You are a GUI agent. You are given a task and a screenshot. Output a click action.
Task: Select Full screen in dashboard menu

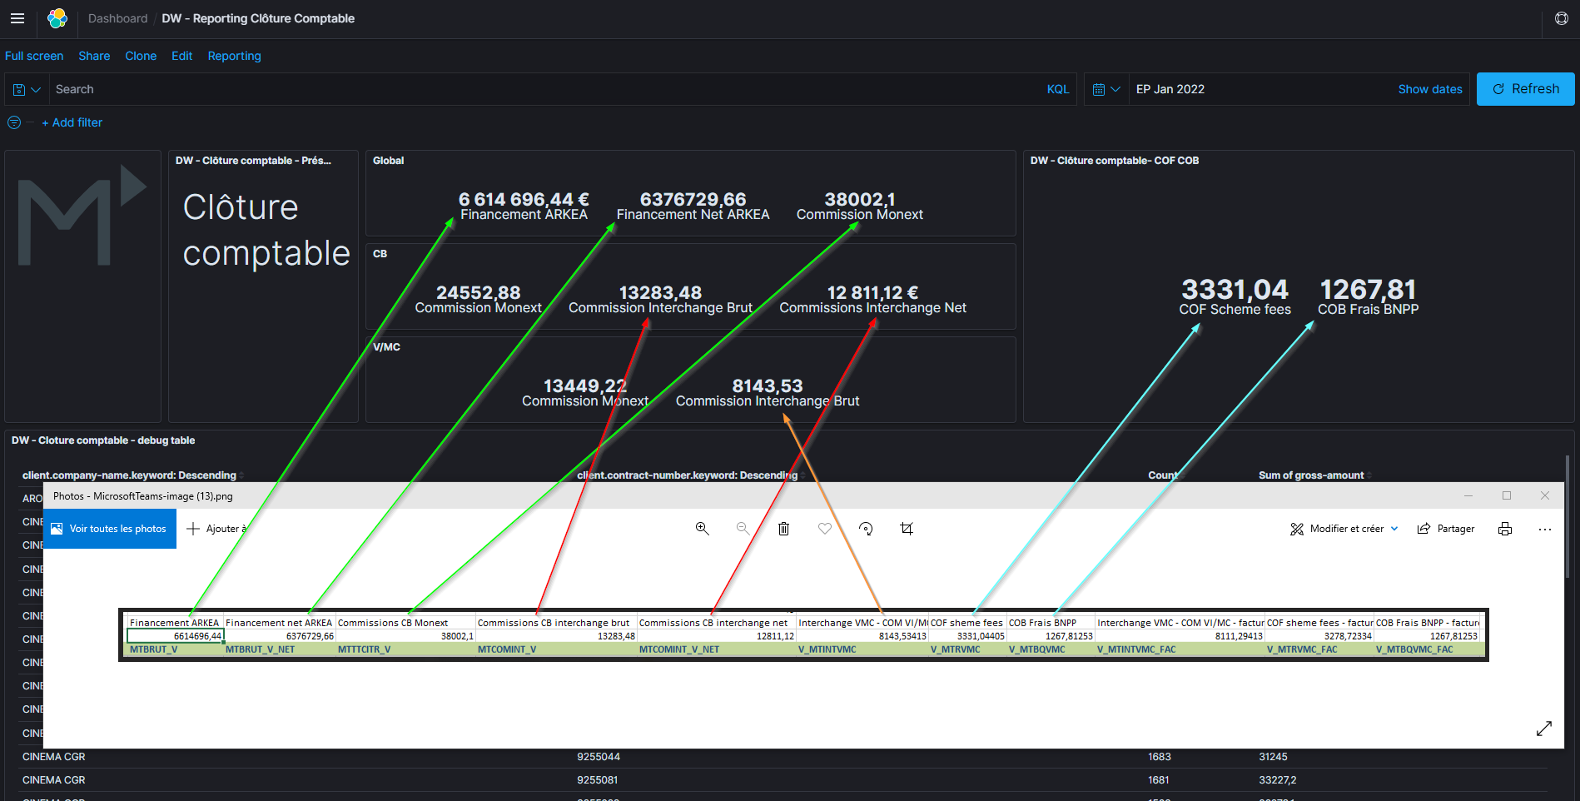pos(34,56)
